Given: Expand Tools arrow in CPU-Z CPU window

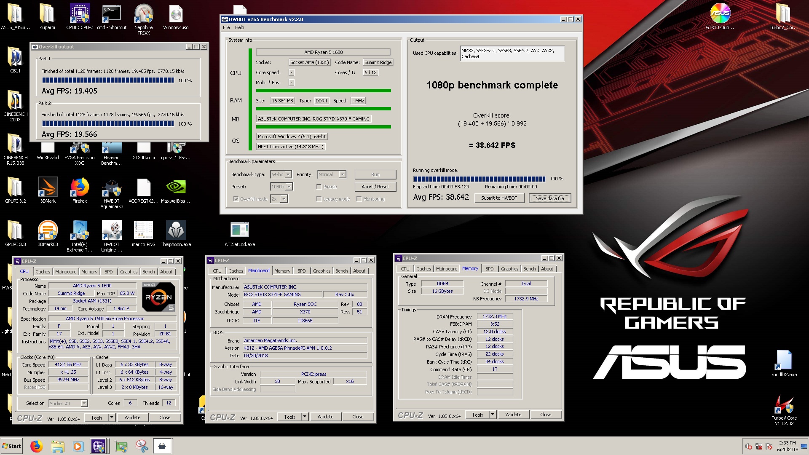Looking at the screenshot, I should pyautogui.click(x=112, y=418).
